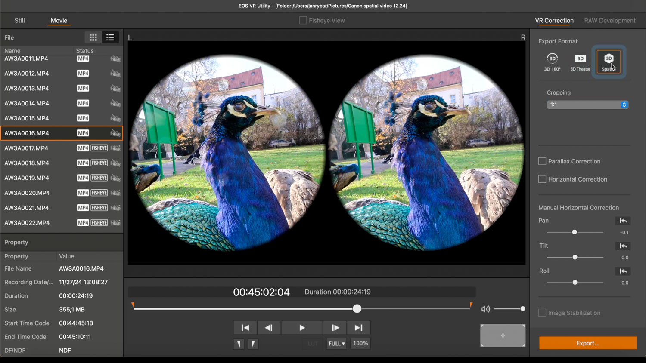Set the trim in-point marker

coord(239,344)
